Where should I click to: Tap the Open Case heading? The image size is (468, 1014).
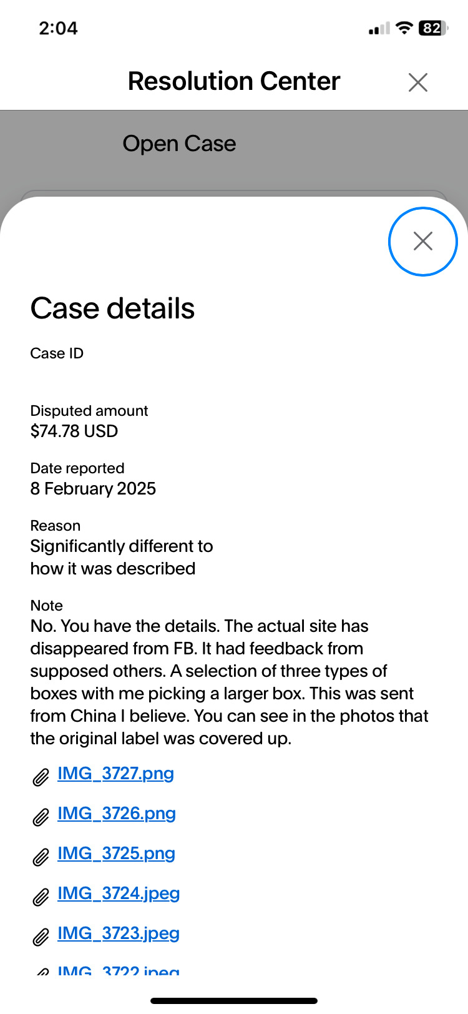tap(179, 144)
